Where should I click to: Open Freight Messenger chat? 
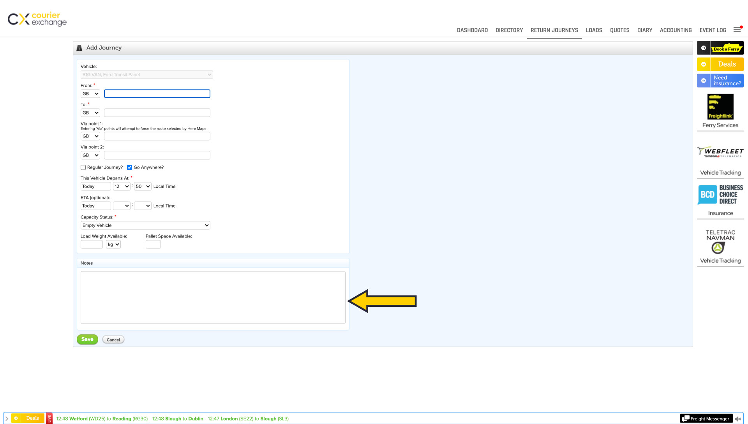pyautogui.click(x=706, y=419)
